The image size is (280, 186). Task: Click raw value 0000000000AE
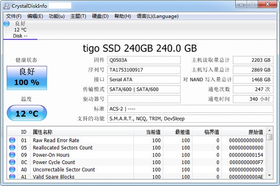pos(246,177)
